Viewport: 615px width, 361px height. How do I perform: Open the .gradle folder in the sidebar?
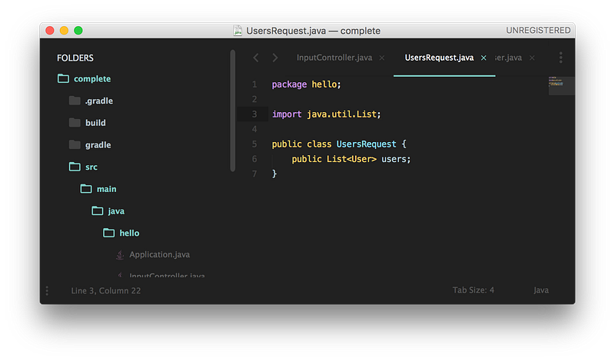coord(99,101)
